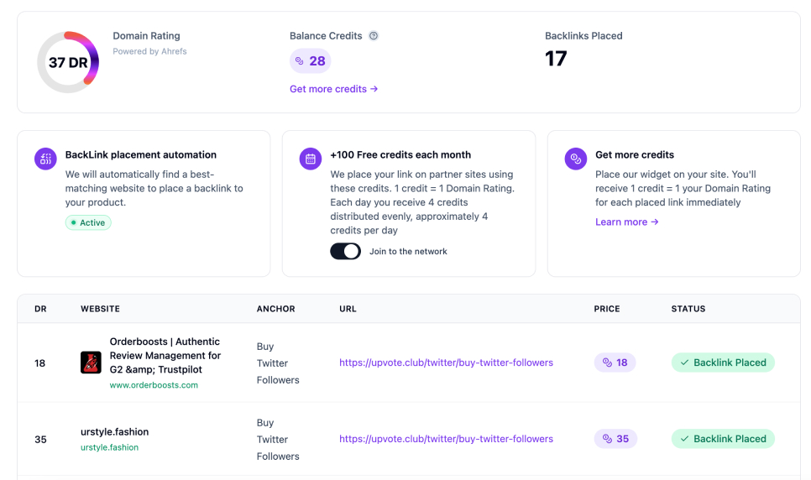Click the Orderboosts website logo
Viewport: 811px width, 480px height.
tap(91, 363)
